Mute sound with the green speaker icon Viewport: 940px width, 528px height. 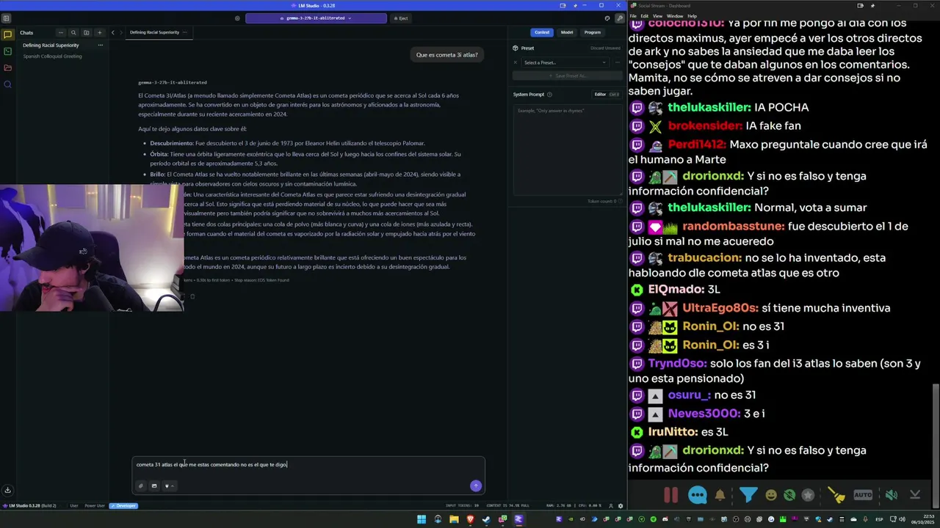(891, 495)
